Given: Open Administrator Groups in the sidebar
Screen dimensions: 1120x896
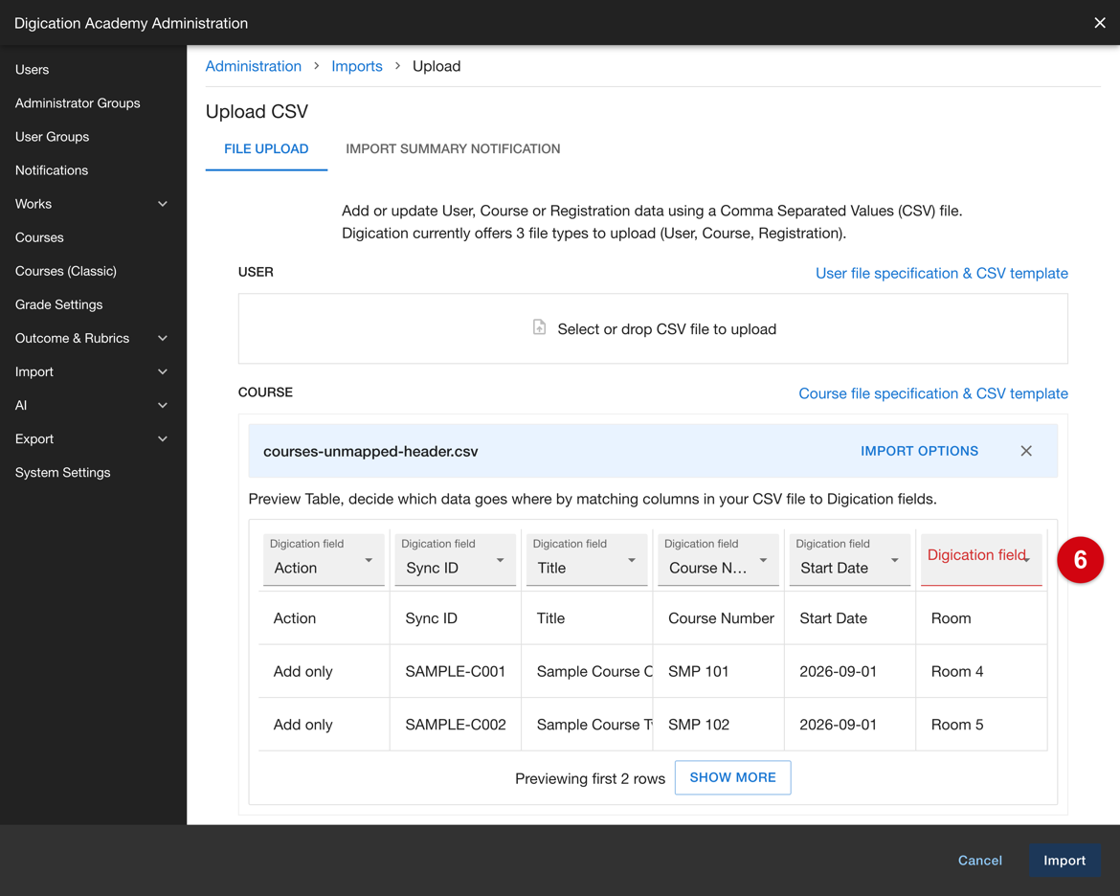Looking at the screenshot, I should (78, 102).
